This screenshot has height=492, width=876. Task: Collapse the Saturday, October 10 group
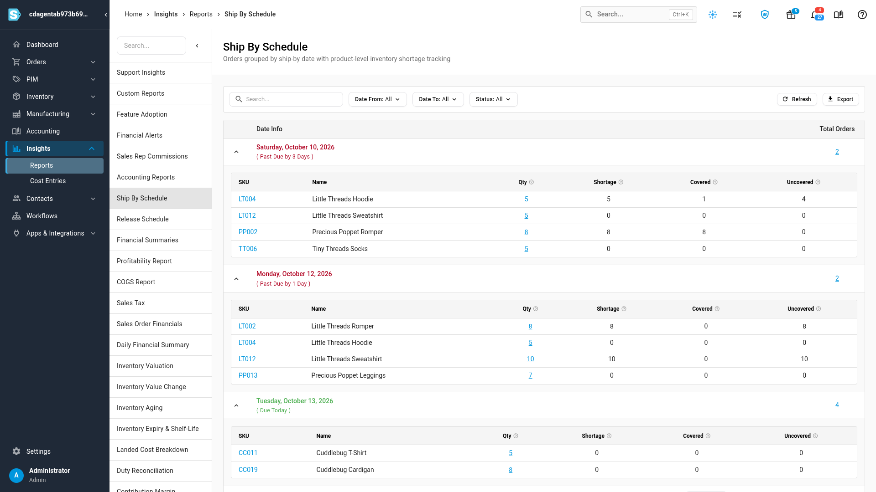[236, 152]
